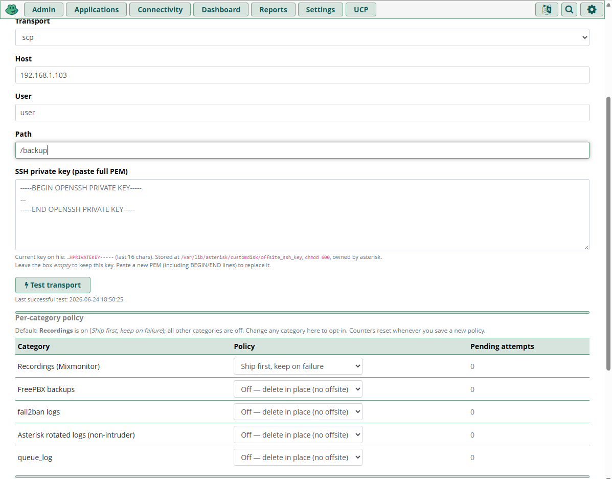The image size is (612, 479).
Task: Open the UCP menu
Action: coord(361,9)
